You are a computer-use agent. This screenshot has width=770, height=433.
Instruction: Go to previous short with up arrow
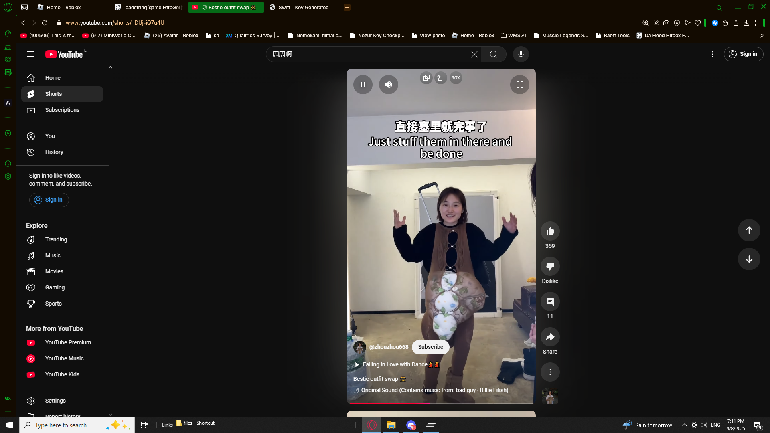(x=749, y=230)
